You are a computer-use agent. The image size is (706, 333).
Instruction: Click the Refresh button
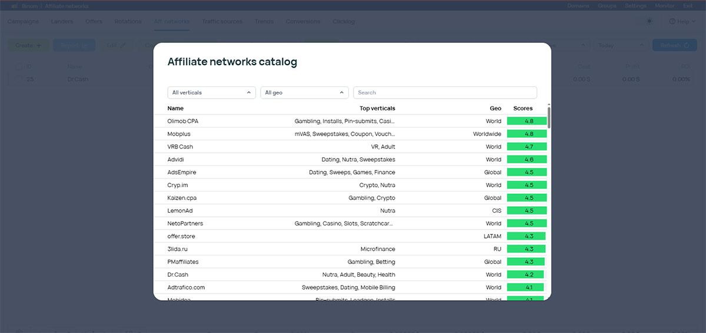click(674, 45)
